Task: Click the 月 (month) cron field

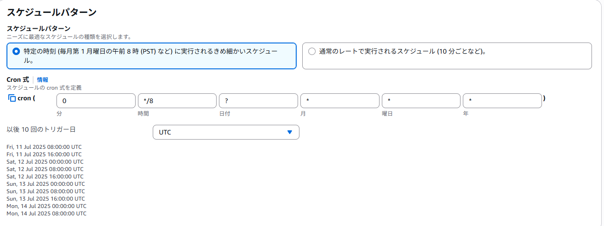Action: [340, 101]
